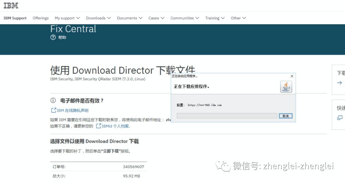Click IBM Security QRadar SIEM subtitle
The height and width of the screenshot is (182, 345).
tap(98, 79)
